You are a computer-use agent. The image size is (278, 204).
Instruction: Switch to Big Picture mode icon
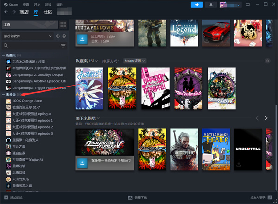pos(248,5)
